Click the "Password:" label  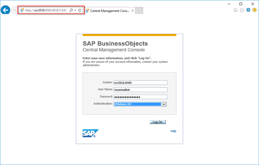tap(106, 96)
